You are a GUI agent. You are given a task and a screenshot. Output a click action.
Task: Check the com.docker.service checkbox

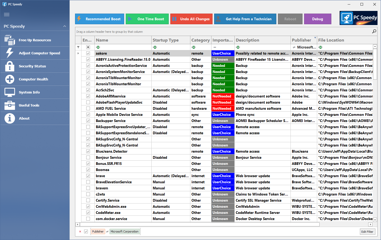coord(88,219)
